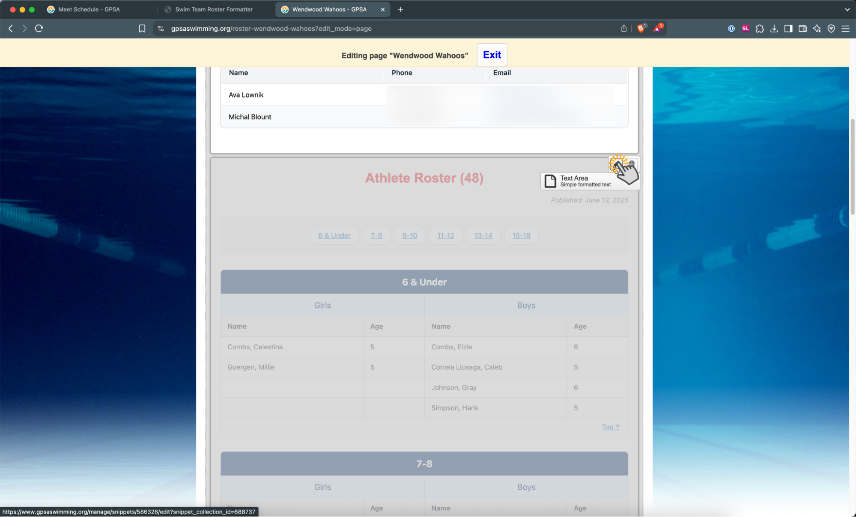Image resolution: width=856 pixels, height=517 pixels.
Task: Jump to the 11-12 age group link
Action: click(x=445, y=235)
